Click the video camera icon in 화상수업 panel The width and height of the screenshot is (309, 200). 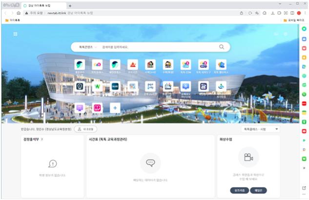click(x=248, y=157)
